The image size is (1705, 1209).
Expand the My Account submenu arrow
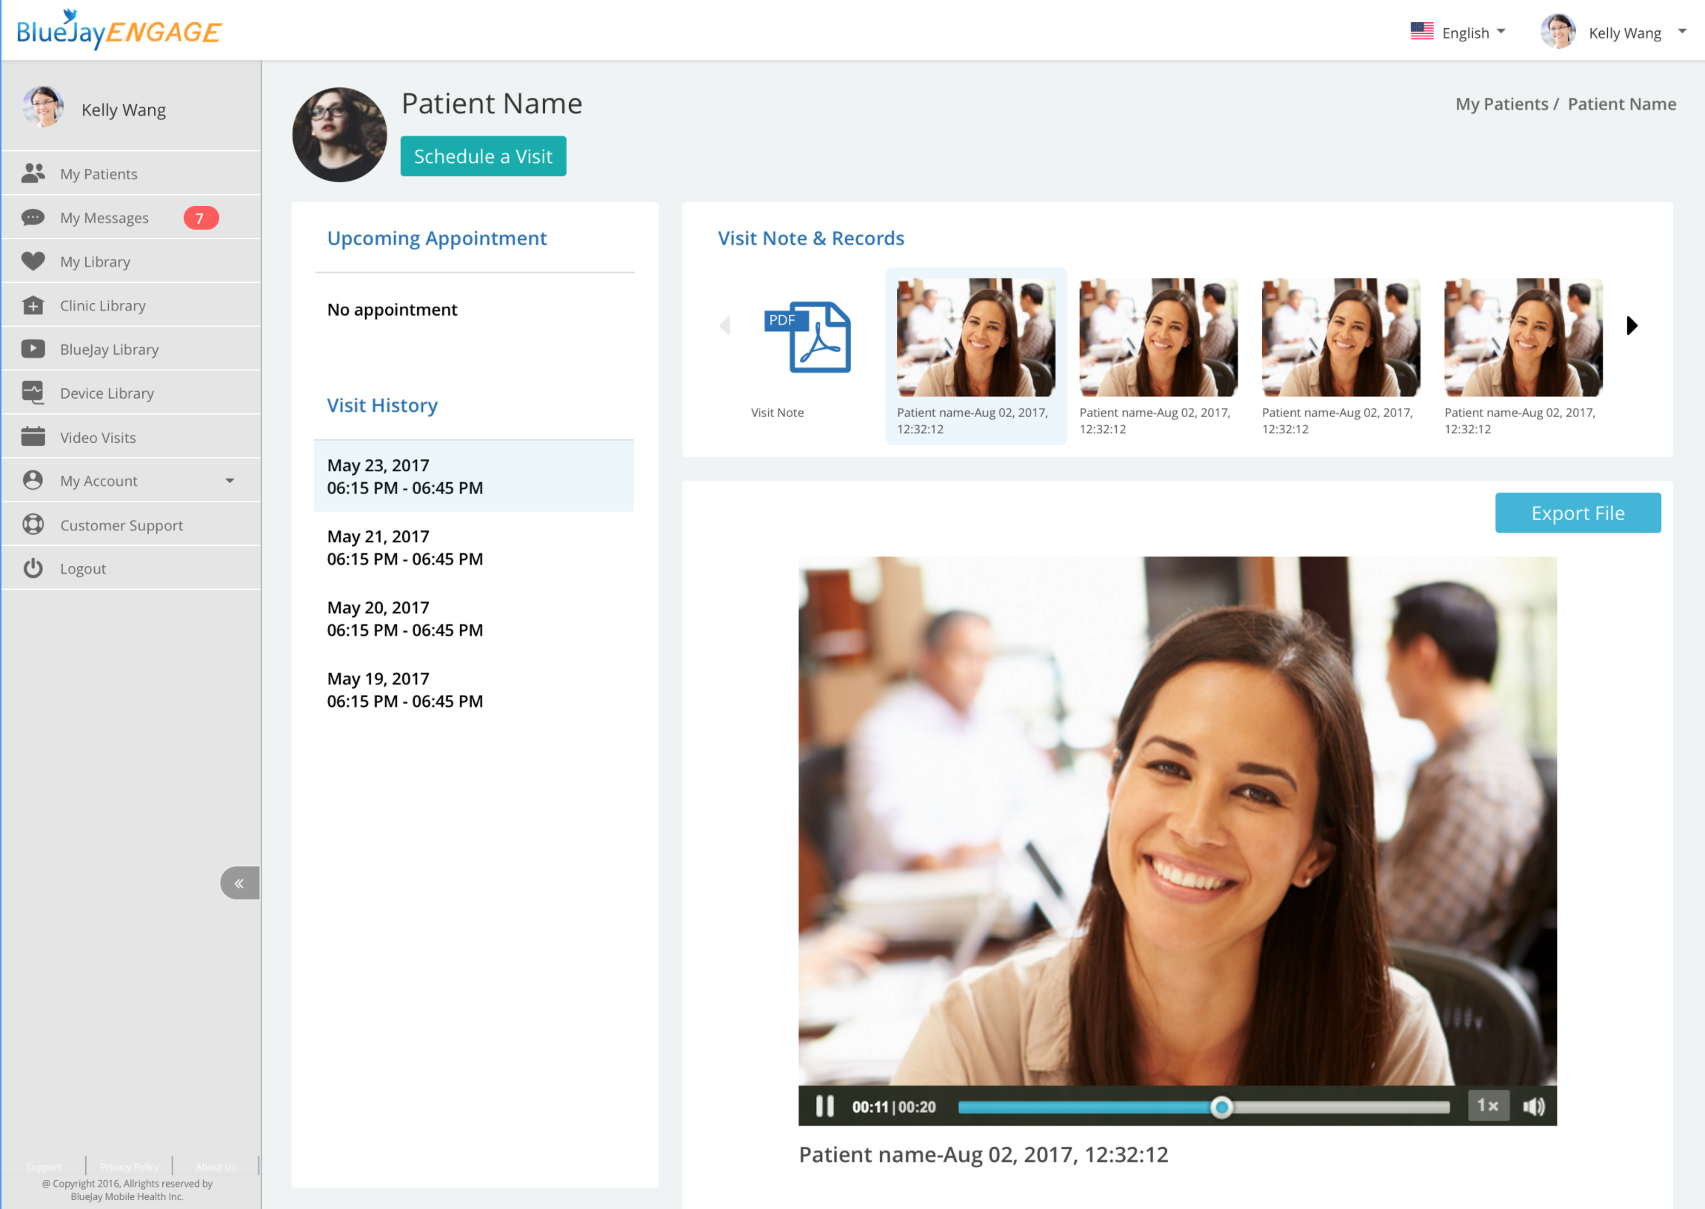[230, 481]
